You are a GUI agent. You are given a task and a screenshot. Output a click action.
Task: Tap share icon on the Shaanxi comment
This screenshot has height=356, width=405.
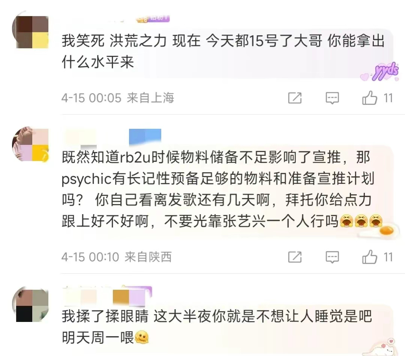coord(295,257)
